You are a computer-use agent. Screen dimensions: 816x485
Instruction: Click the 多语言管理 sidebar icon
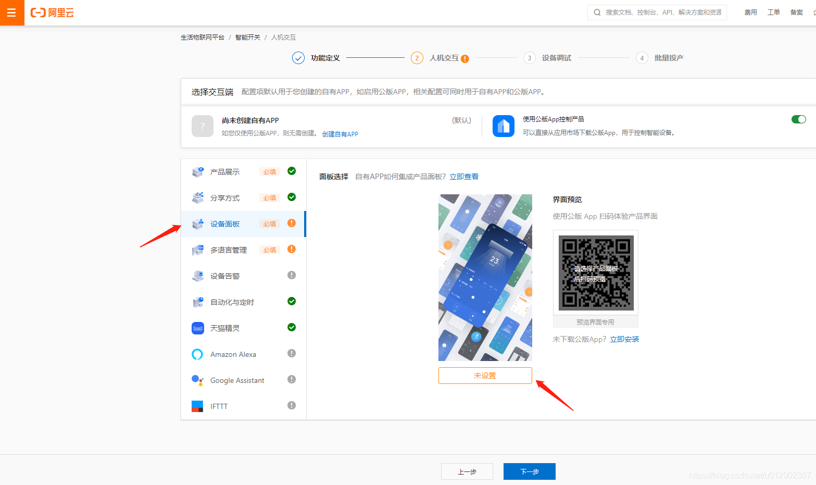198,250
